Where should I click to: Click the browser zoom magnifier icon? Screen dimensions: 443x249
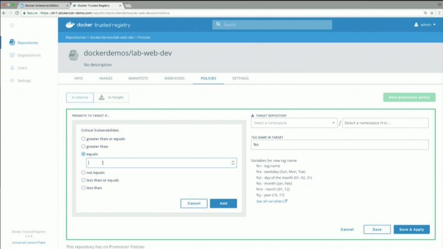425,13
